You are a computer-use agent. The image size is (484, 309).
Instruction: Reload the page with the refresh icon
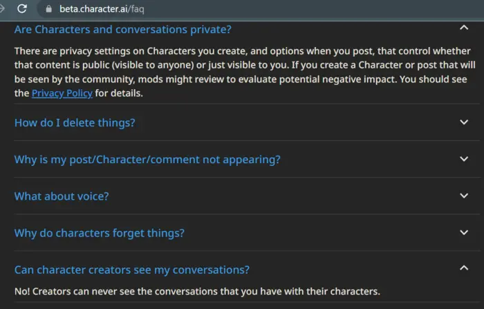(x=23, y=10)
